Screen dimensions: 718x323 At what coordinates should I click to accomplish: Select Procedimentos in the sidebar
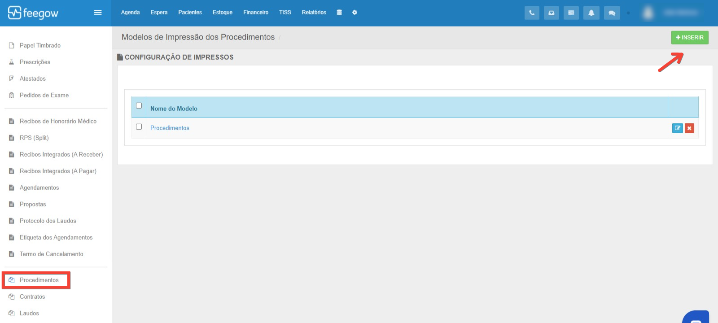coord(39,280)
